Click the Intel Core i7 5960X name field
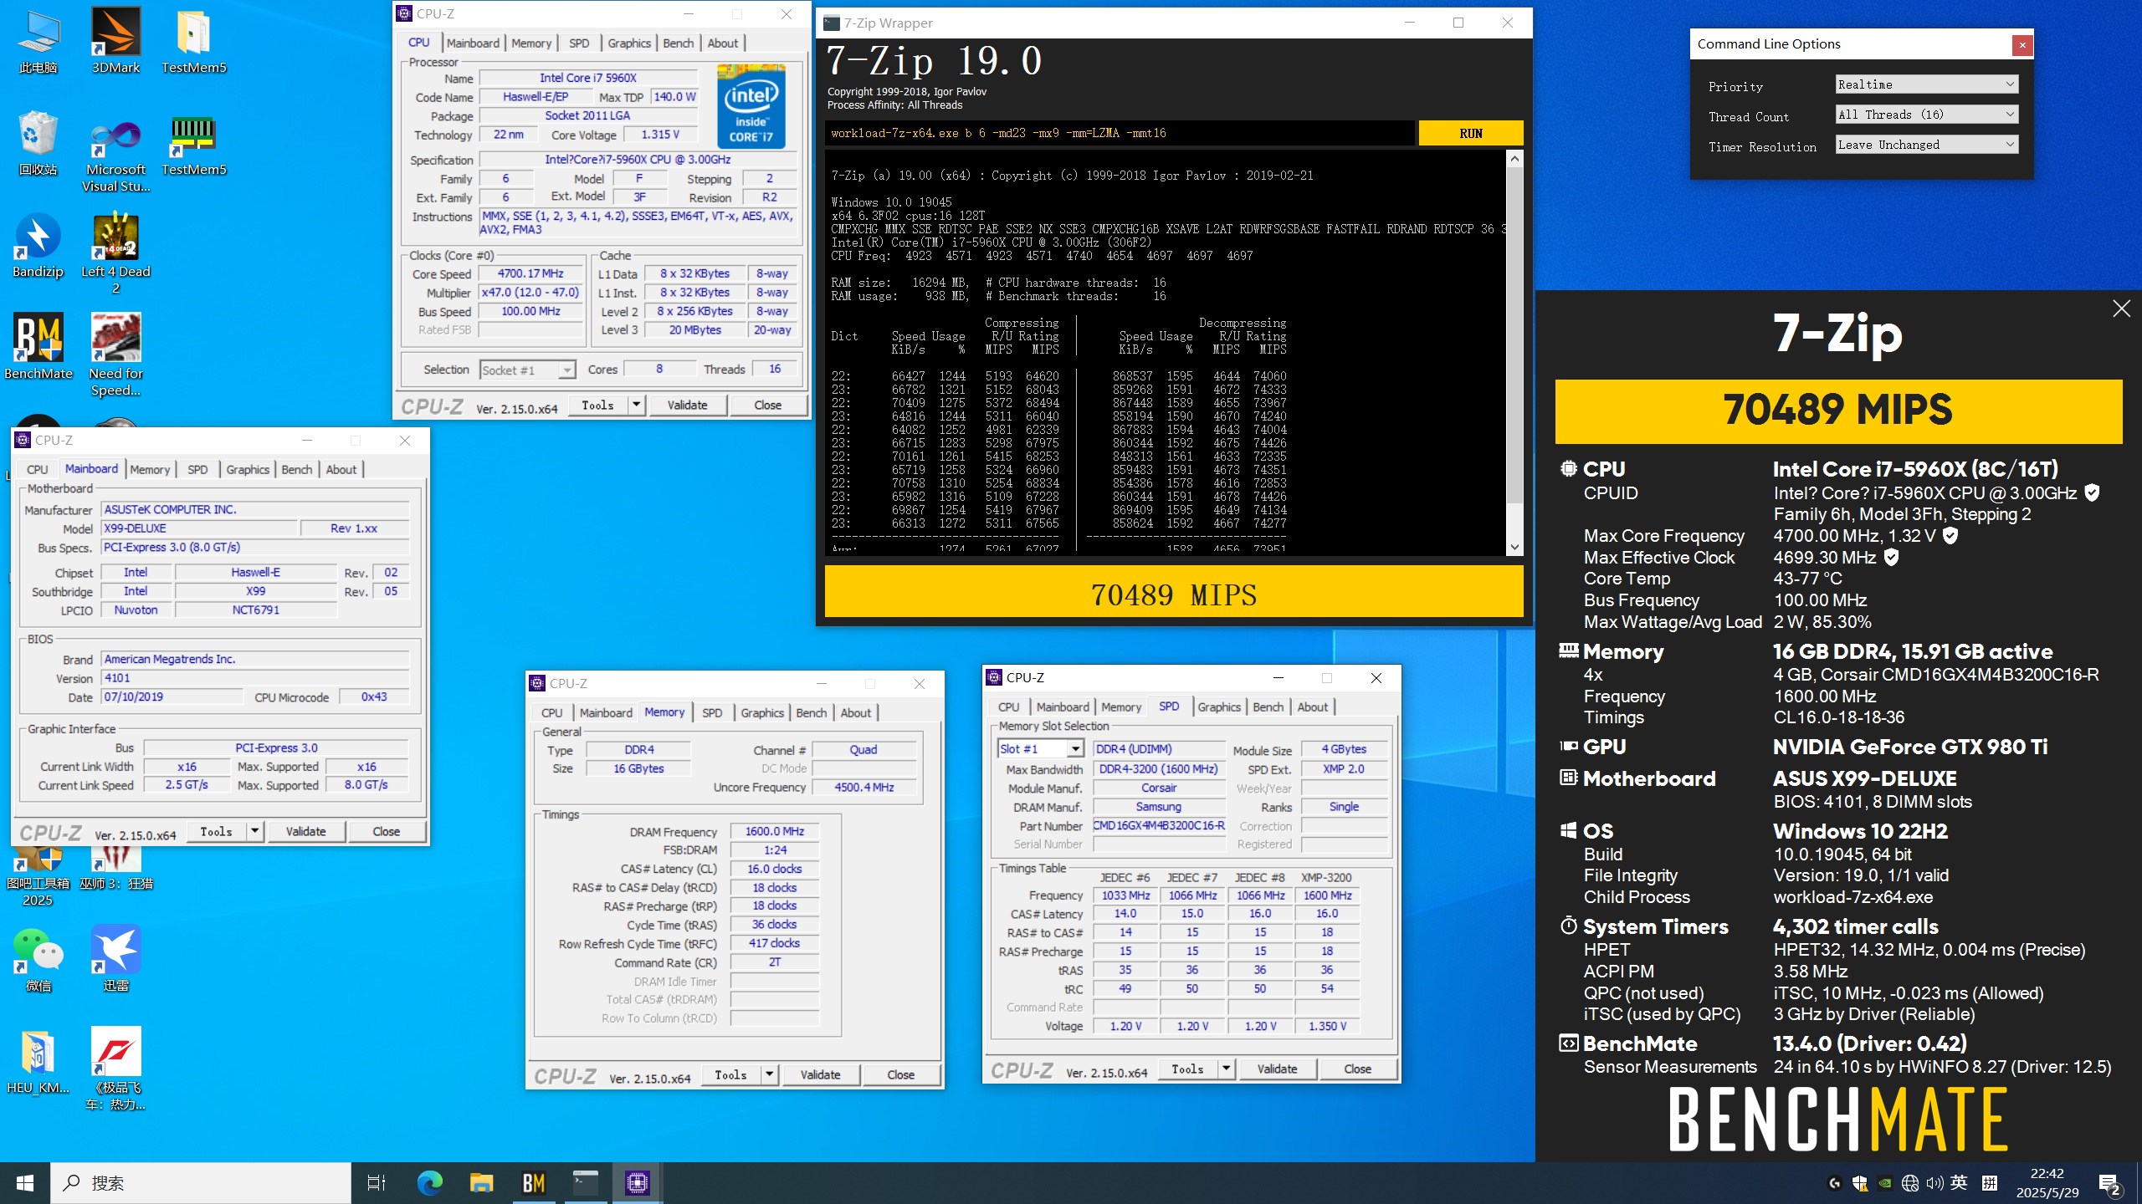The image size is (2142, 1204). pyautogui.click(x=588, y=78)
